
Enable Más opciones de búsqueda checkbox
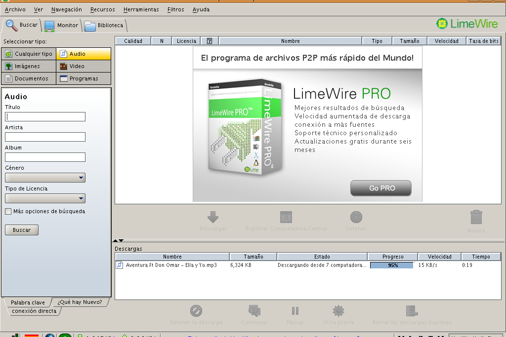8,211
